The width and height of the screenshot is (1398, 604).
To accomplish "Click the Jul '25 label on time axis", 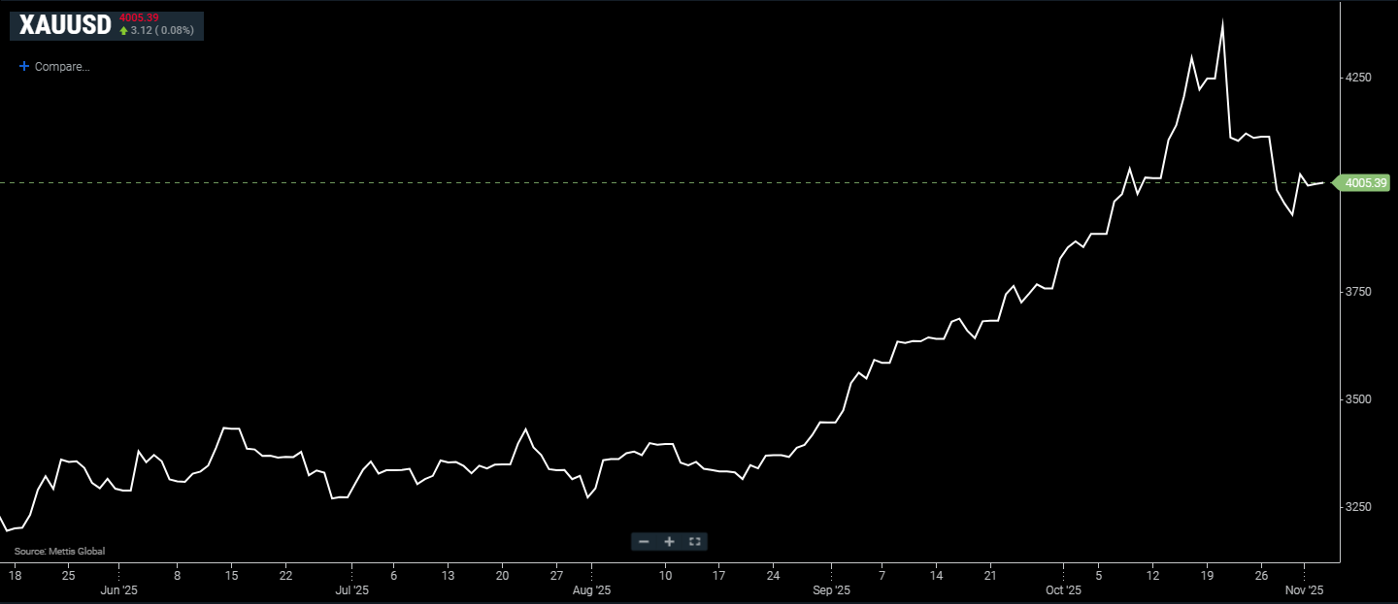I will 351,589.
